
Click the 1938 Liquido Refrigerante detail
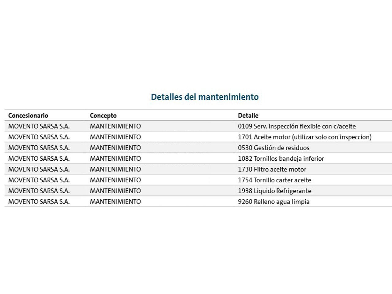pyautogui.click(x=274, y=191)
